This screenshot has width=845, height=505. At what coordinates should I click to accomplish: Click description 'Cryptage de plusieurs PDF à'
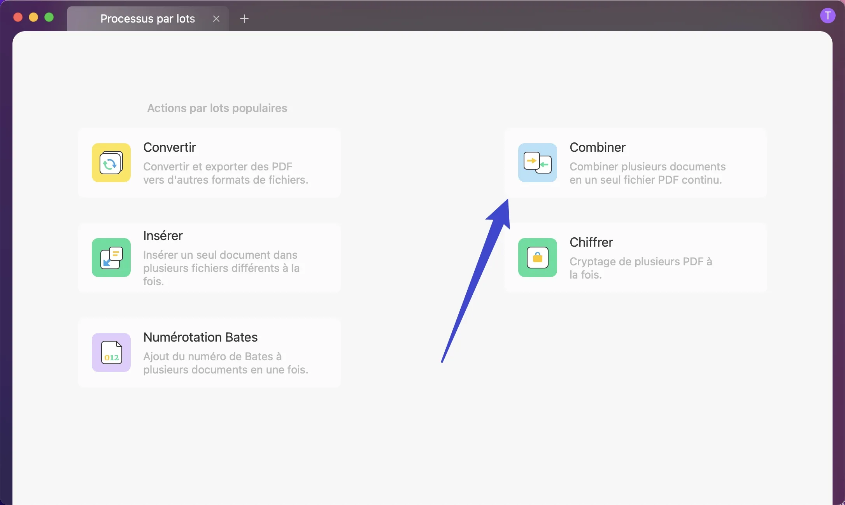tap(641, 261)
